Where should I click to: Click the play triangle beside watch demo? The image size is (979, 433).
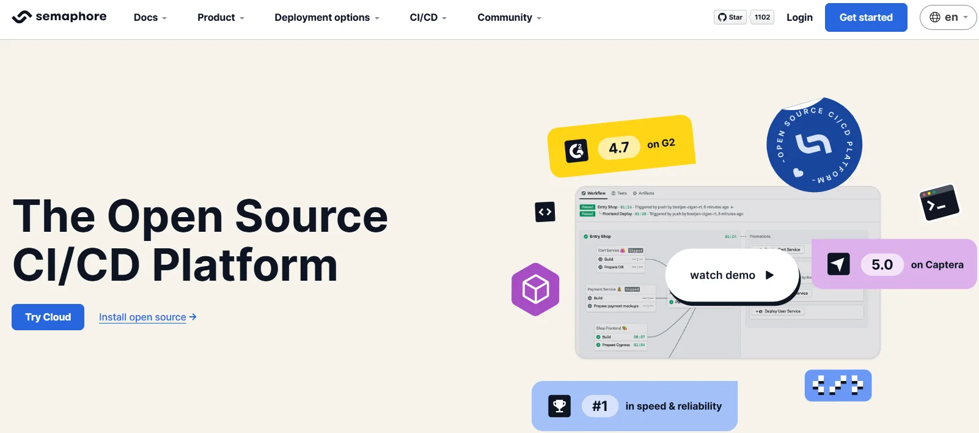click(x=769, y=275)
